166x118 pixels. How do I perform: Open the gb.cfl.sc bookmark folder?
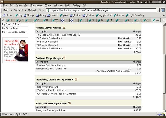(75, 15)
